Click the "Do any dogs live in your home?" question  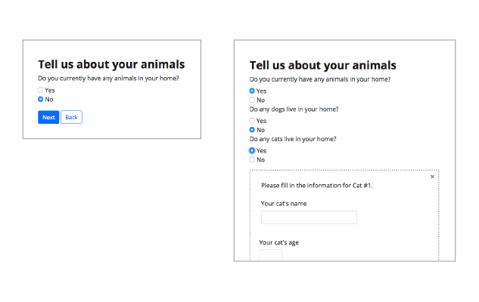click(294, 109)
